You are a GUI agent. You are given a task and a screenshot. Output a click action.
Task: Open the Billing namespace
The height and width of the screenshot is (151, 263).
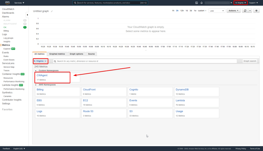(57, 92)
